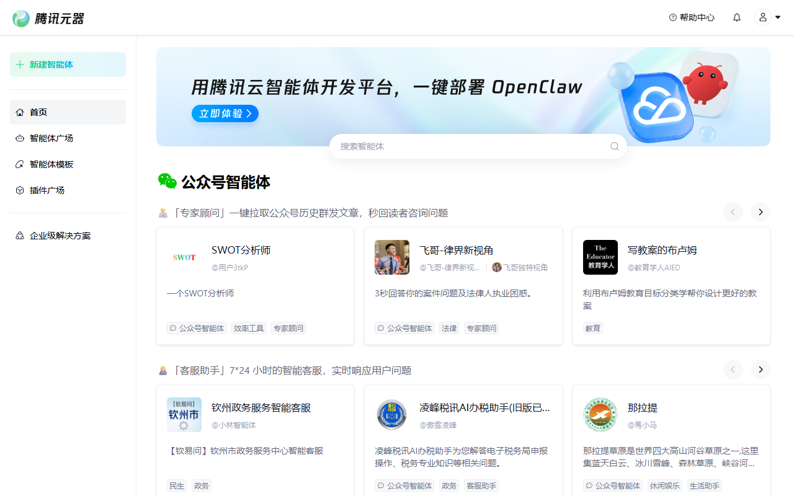Open the 写教案的布卢姆 card title
The image size is (794, 496).
pyautogui.click(x=662, y=250)
